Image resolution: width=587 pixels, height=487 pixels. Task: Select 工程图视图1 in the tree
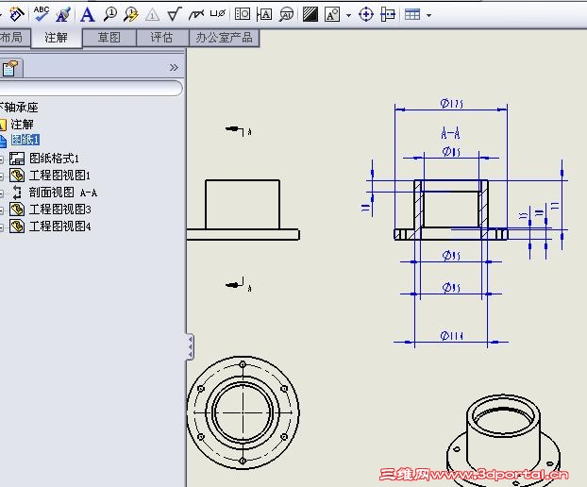point(59,176)
